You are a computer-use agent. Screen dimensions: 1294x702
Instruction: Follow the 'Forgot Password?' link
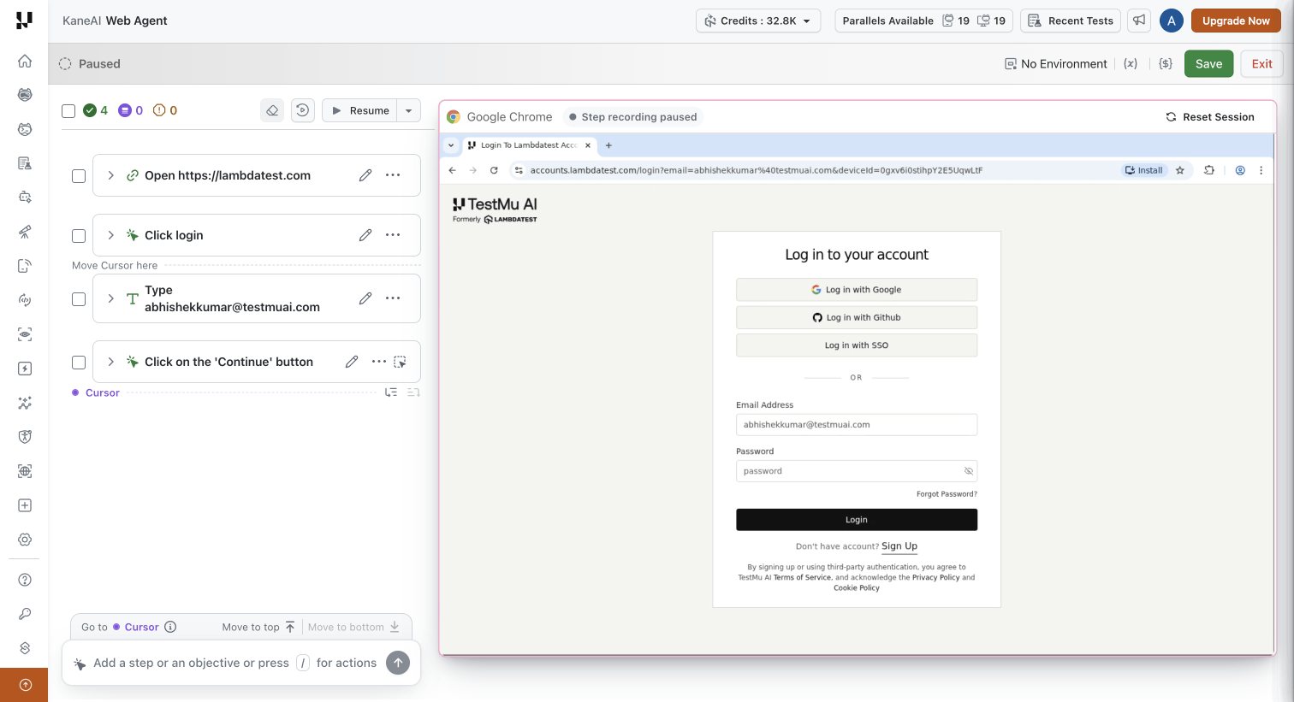[947, 494]
